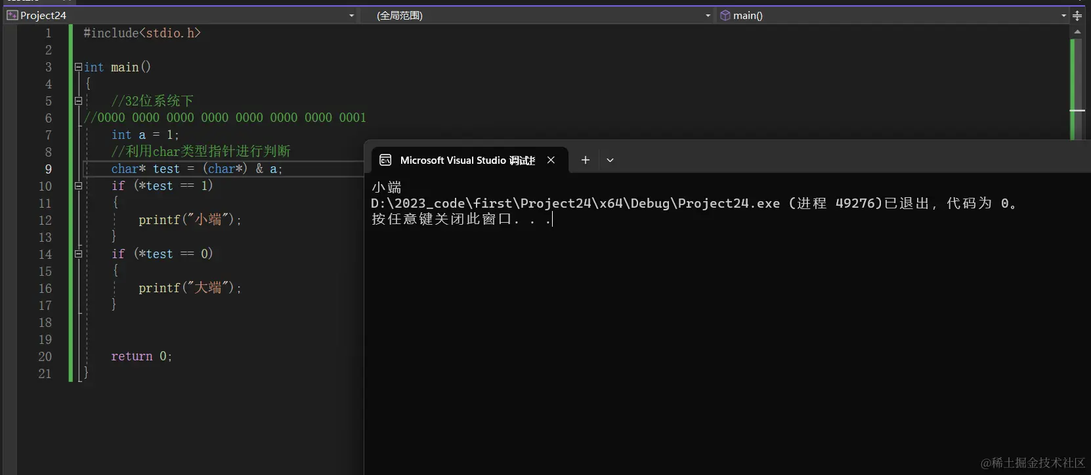The width and height of the screenshot is (1091, 475).
Task: Click on #include<stdio.h> text
Action: pos(142,33)
